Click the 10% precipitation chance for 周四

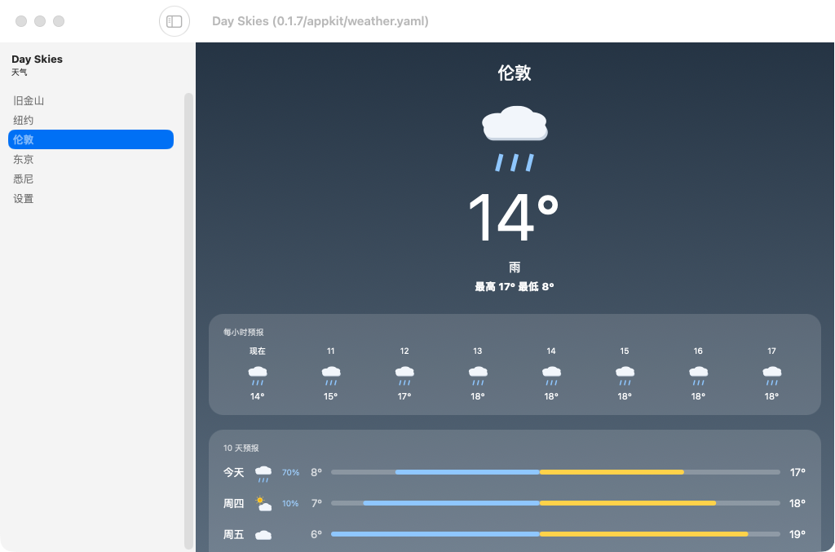coord(290,504)
